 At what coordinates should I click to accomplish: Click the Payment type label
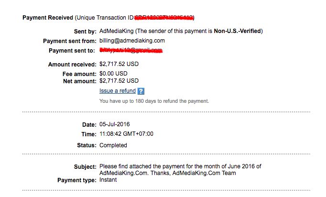[x=76, y=180]
